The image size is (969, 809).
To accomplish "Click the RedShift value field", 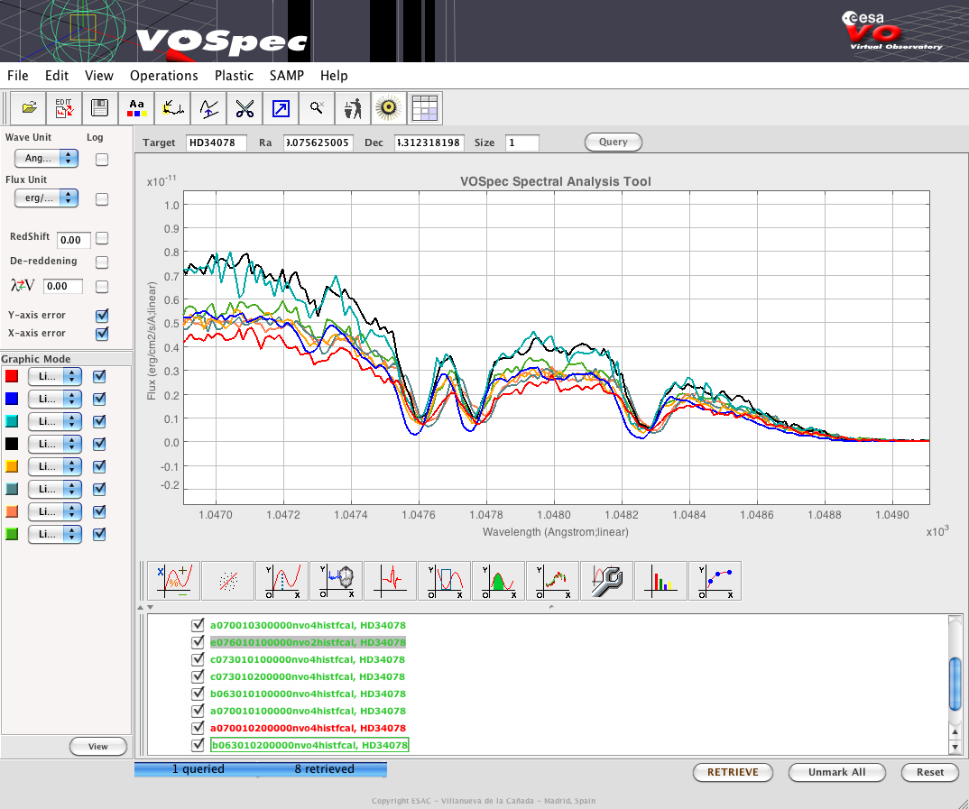I will point(74,240).
